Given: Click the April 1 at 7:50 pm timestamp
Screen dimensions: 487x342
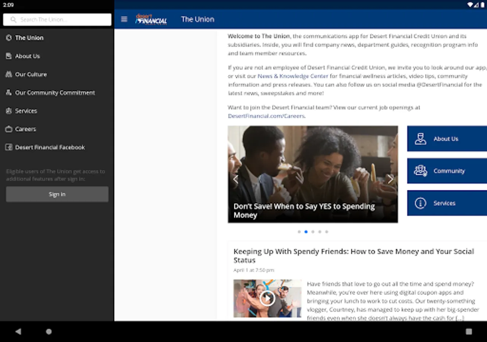Looking at the screenshot, I should pyautogui.click(x=254, y=270).
